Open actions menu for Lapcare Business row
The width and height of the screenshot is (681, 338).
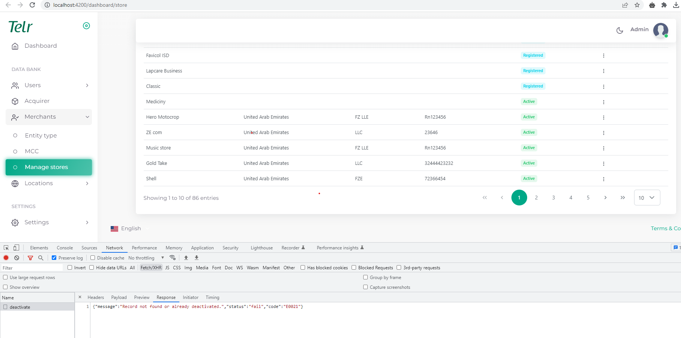point(603,71)
